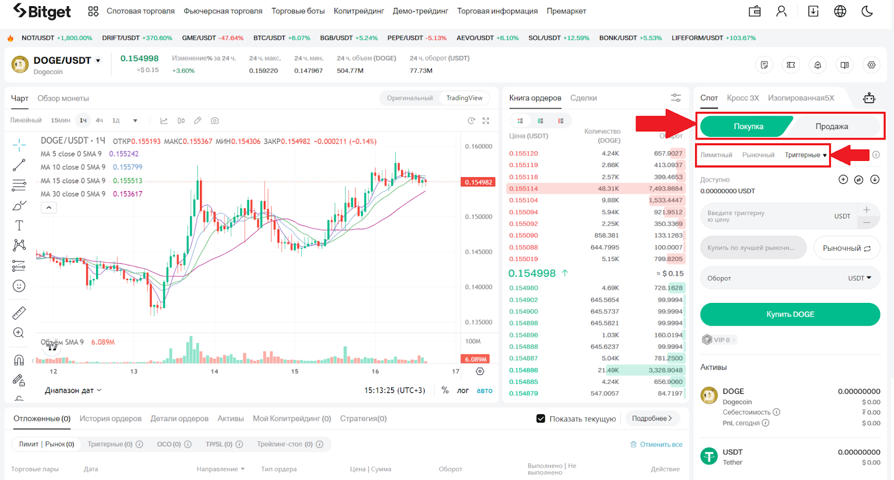Select the trend line drawing tool

click(x=19, y=165)
